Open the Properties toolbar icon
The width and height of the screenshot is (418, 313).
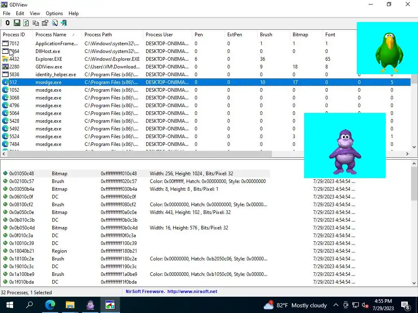[x=45, y=23]
